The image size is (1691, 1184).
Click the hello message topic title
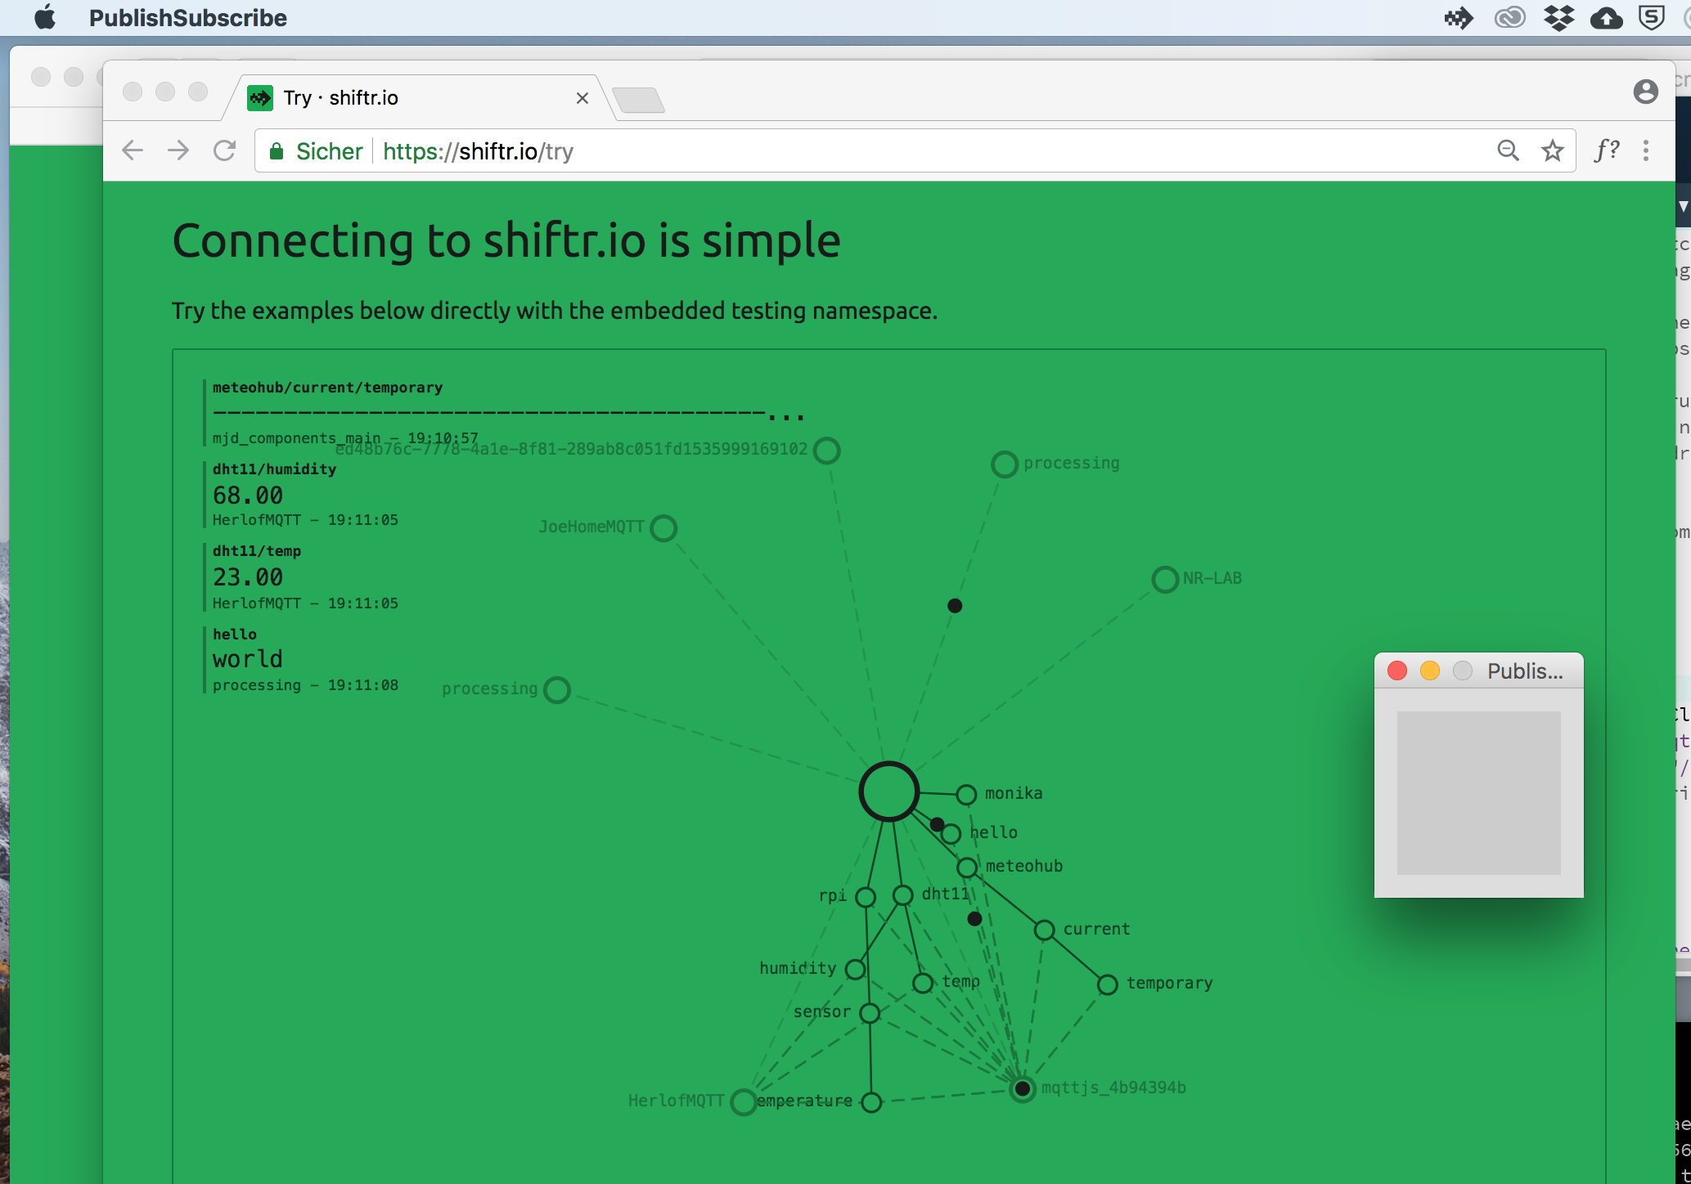(x=235, y=635)
